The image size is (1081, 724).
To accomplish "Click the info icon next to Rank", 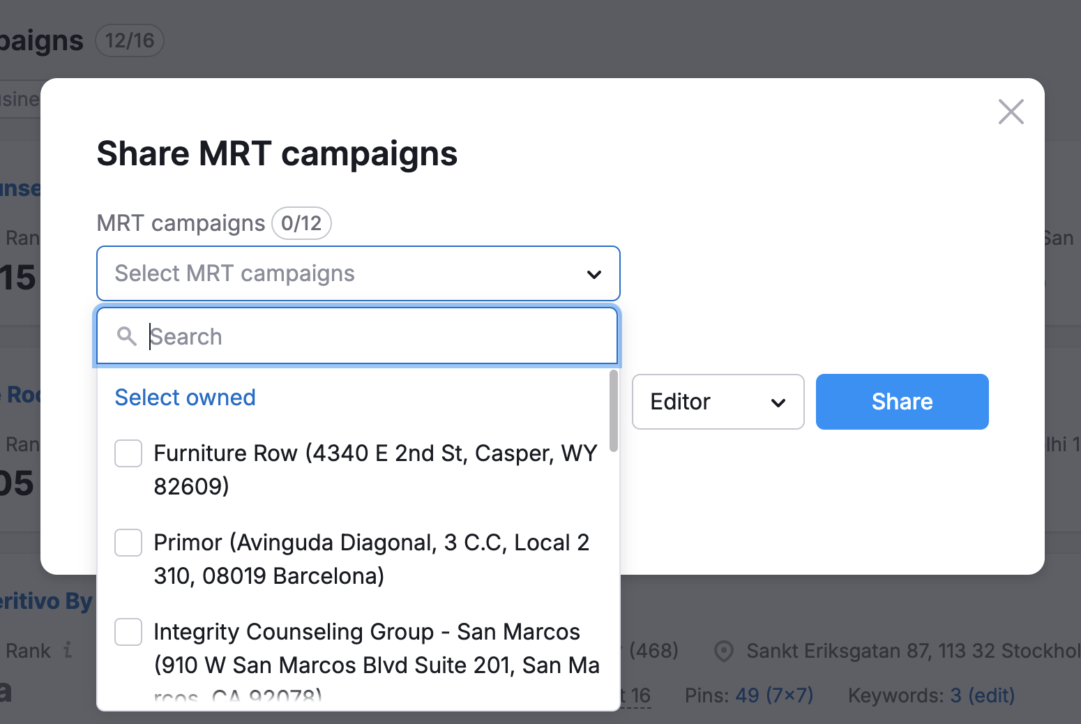I will [x=67, y=651].
